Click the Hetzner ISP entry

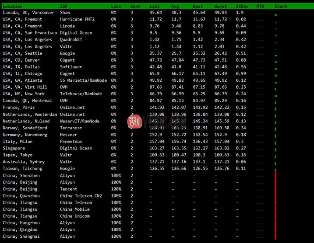[x=68, y=135]
